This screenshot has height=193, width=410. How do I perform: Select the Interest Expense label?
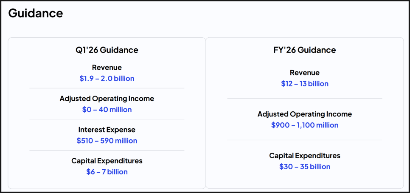point(107,130)
